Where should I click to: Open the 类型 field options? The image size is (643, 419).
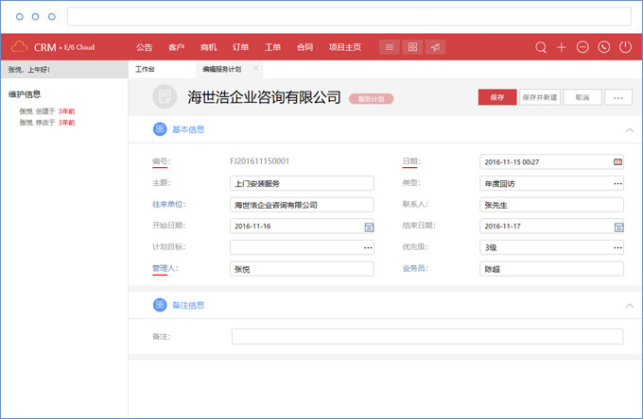tap(618, 183)
